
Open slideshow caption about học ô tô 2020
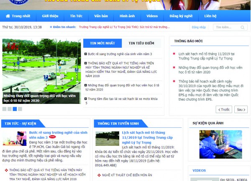[x=40, y=98]
